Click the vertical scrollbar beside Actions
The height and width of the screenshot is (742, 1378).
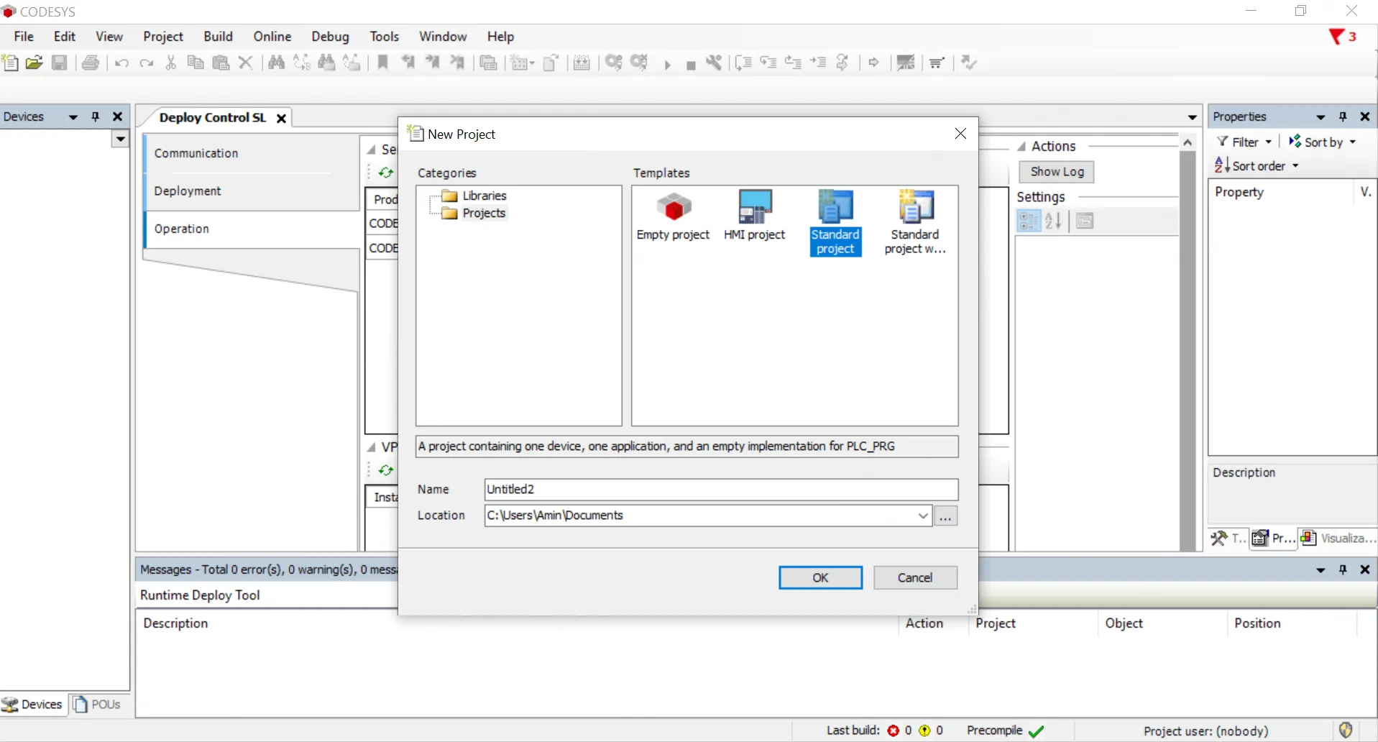click(x=1188, y=345)
